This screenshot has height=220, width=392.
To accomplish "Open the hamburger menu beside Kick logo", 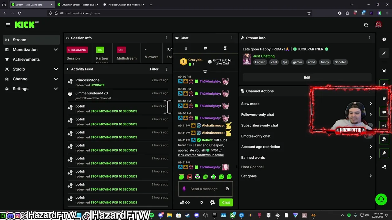I will (x=8, y=24).
